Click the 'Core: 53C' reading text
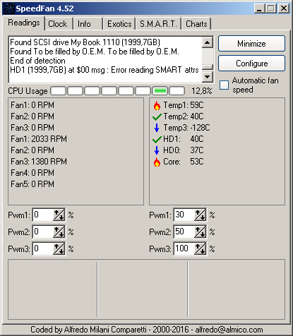Image resolution: width=293 pixels, height=336 pixels. tap(184, 162)
